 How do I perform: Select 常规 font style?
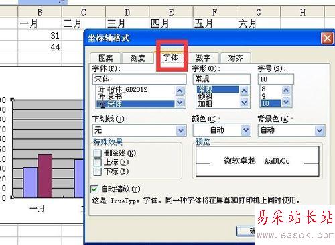(x=218, y=89)
